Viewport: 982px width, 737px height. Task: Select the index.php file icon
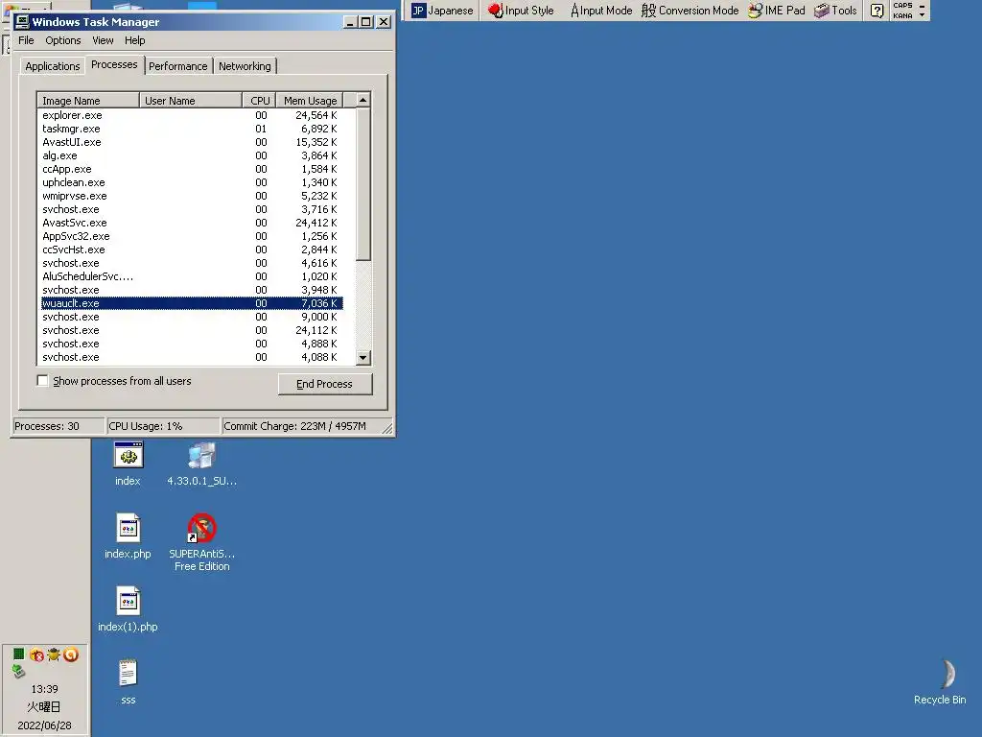pos(128,536)
